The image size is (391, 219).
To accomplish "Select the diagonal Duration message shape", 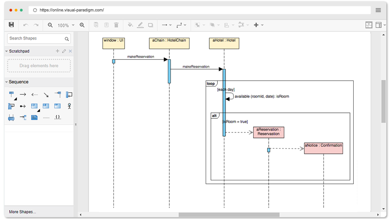I will (46, 95).
